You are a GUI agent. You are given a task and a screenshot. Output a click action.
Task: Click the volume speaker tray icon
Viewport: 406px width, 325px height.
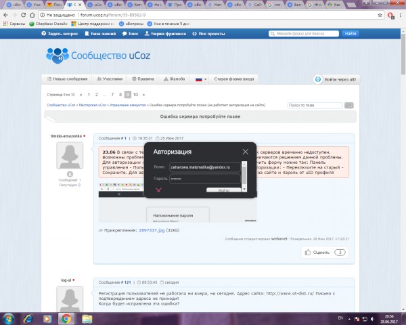point(372,319)
